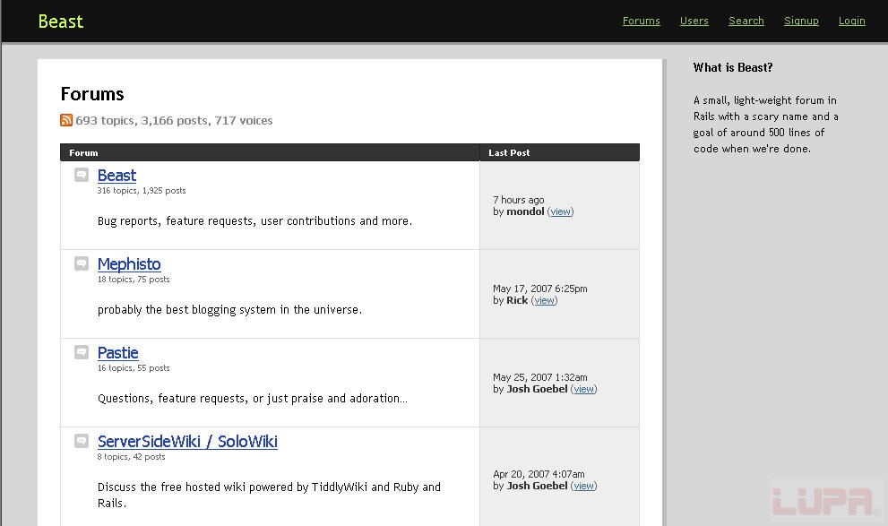
Task: Click the orange RSS feed icon
Action: pos(66,120)
